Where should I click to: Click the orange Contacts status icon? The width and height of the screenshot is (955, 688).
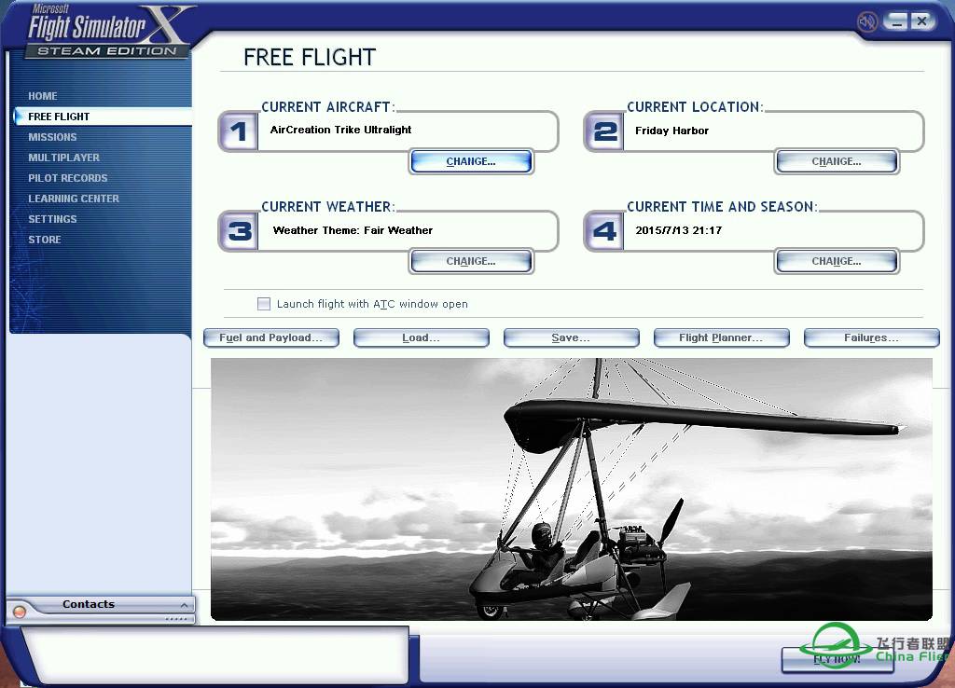pyautogui.click(x=20, y=612)
